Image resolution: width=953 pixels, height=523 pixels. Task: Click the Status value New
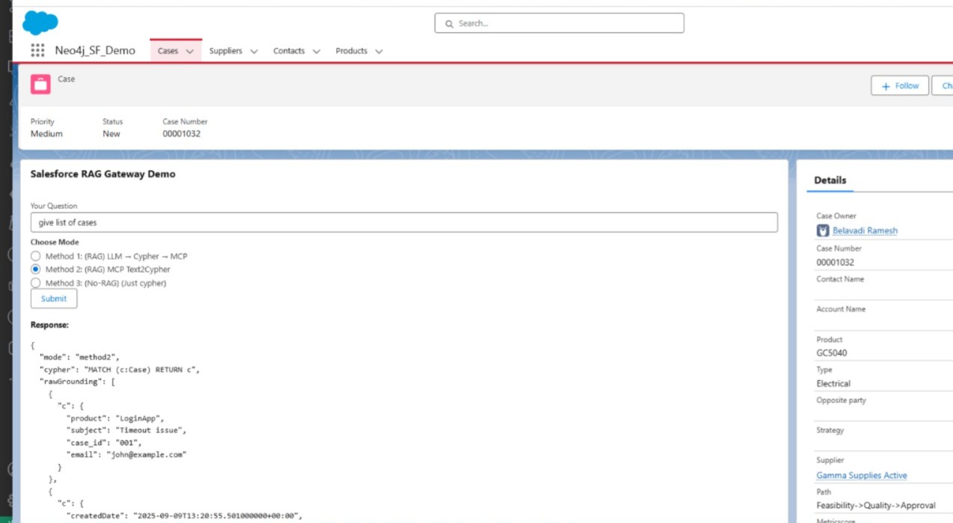click(112, 134)
